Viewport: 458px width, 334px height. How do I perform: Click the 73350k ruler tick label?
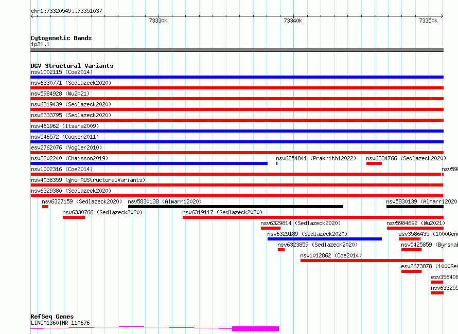tap(428, 21)
